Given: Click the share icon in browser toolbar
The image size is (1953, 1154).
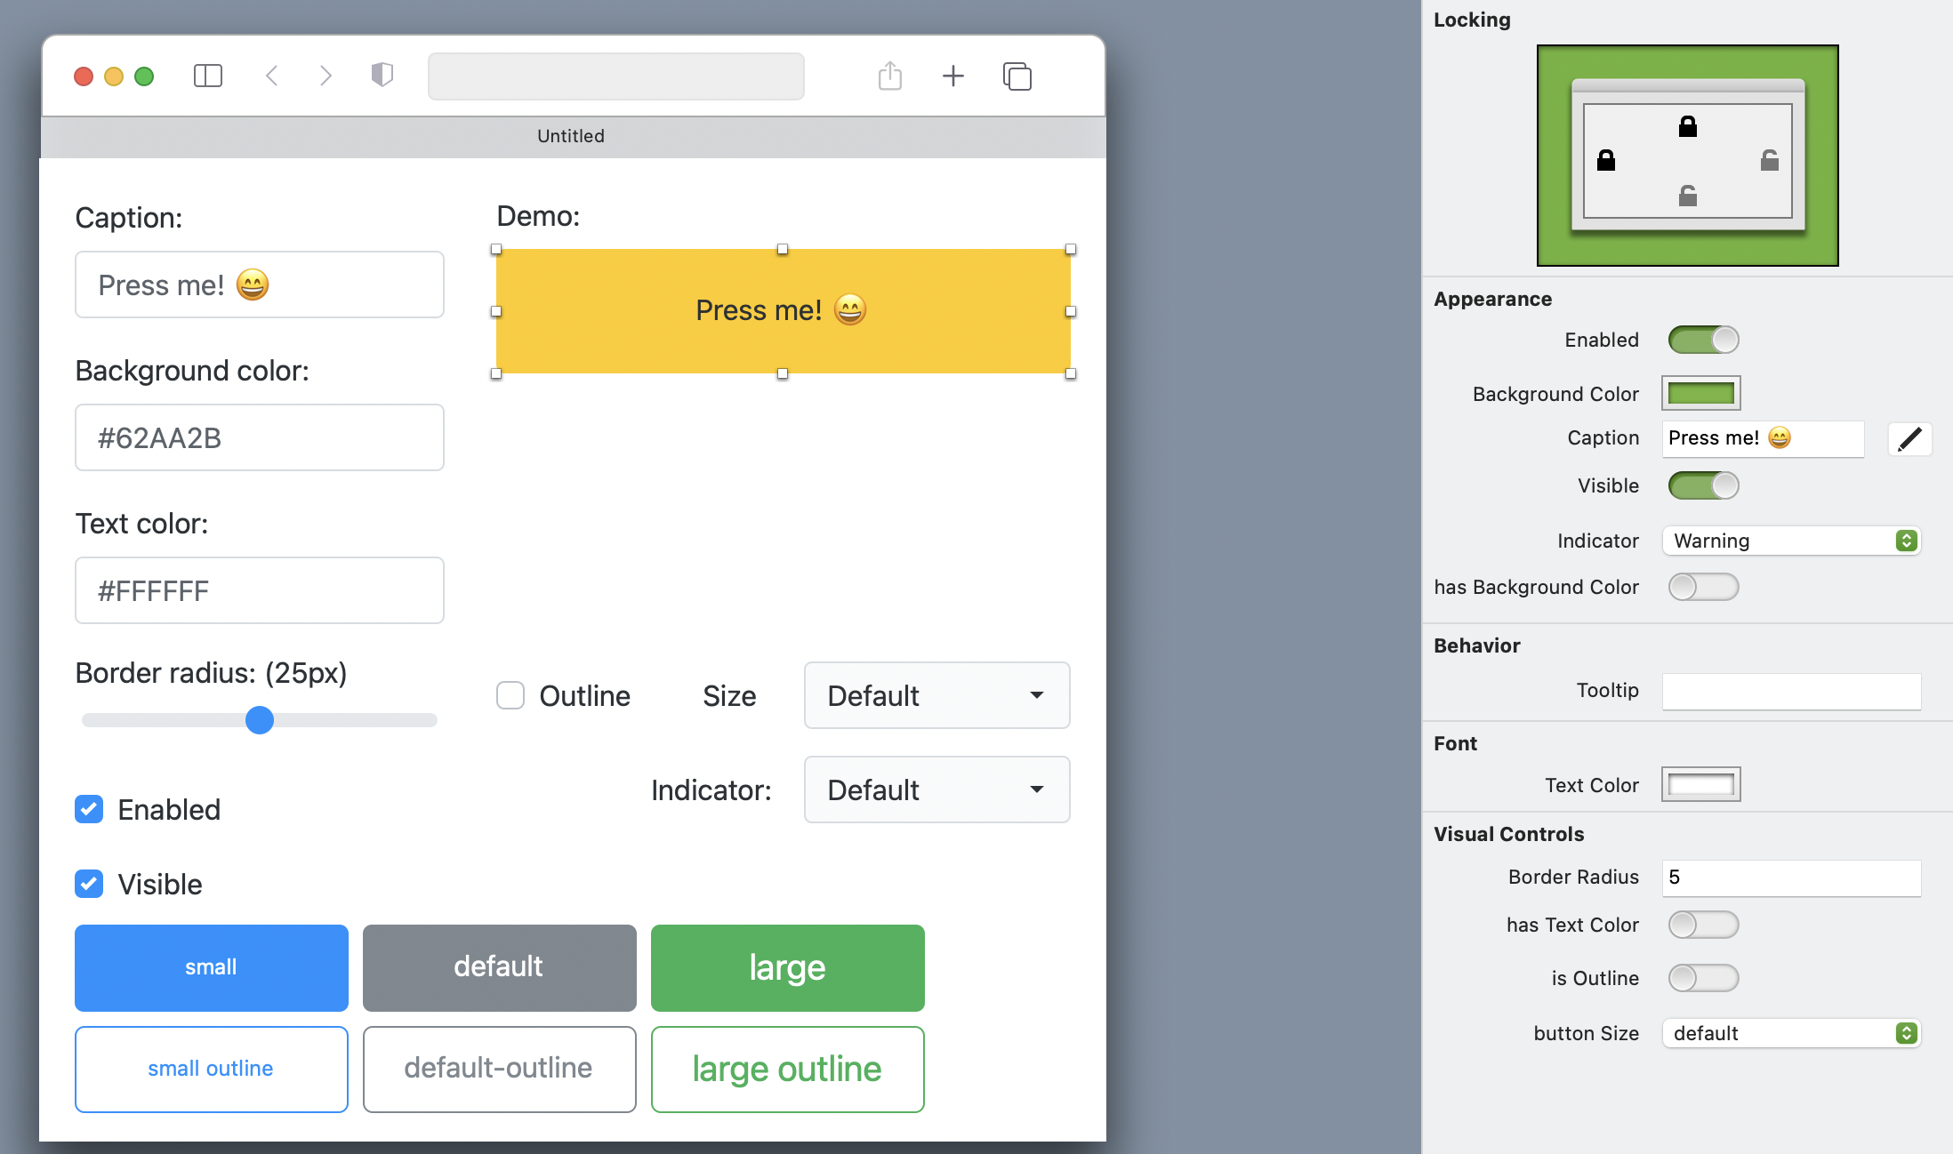Looking at the screenshot, I should [889, 76].
